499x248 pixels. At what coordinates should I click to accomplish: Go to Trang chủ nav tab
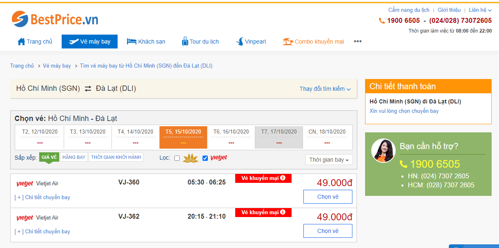(35, 42)
